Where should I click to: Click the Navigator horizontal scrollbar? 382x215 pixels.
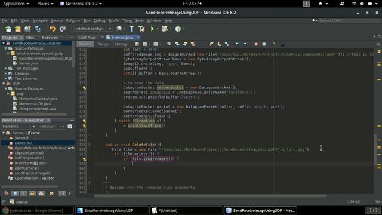coord(30,187)
